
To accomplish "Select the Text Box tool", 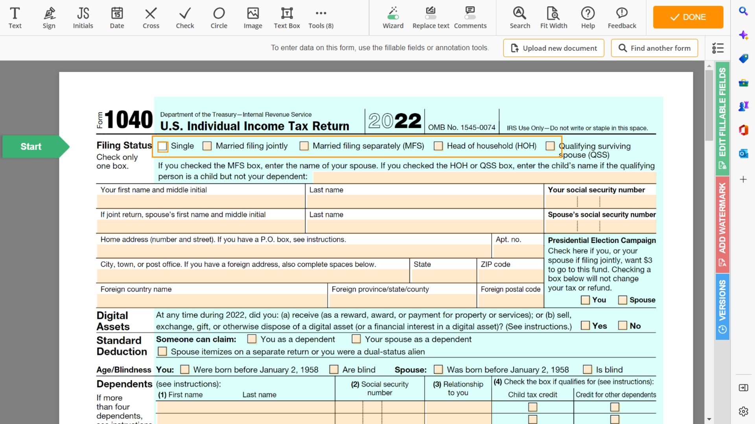I will pos(287,17).
